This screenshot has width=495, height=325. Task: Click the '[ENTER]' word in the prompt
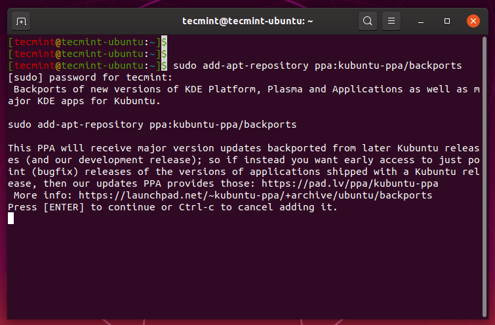(64, 207)
